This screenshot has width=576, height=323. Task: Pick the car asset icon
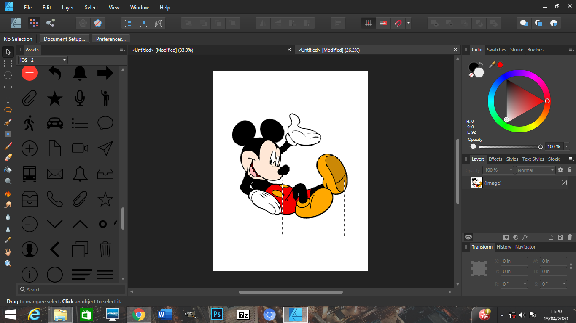(55, 123)
